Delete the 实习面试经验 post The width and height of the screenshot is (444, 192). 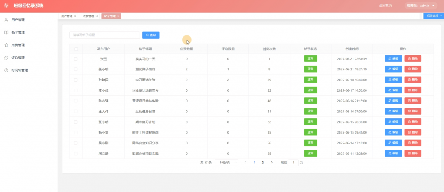coord(413,80)
